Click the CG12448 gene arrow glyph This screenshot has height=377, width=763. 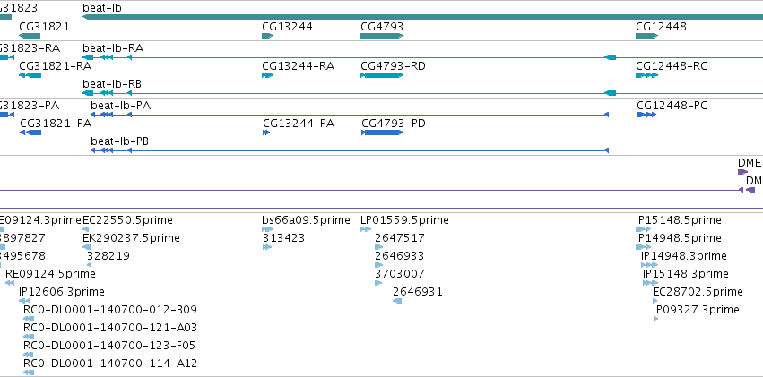[646, 36]
